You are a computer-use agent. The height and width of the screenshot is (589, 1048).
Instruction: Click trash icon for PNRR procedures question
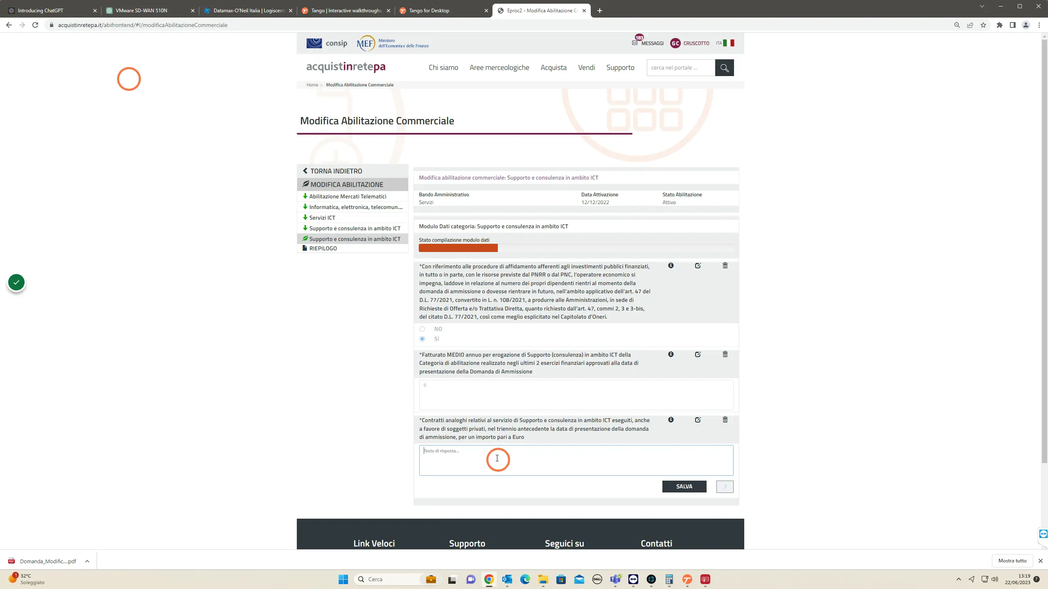(x=725, y=265)
